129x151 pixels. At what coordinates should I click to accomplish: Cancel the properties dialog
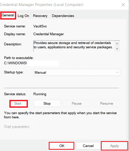pyautogui.click(x=88, y=146)
